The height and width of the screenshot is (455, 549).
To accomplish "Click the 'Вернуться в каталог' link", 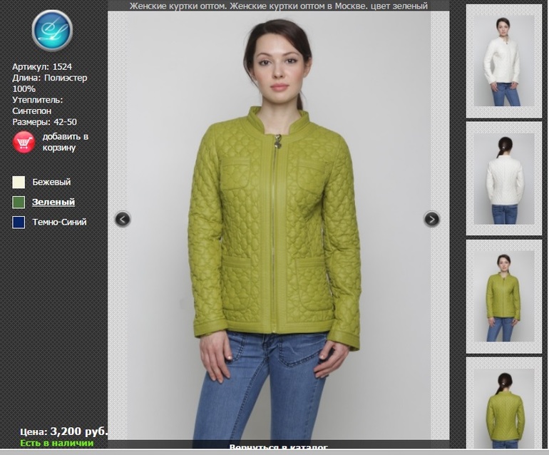I will [x=278, y=448].
